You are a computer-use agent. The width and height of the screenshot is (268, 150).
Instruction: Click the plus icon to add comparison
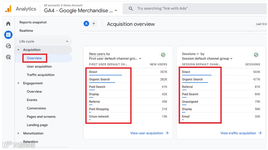(94, 24)
